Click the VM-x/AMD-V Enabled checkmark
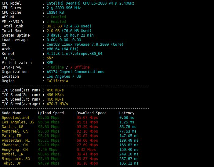 48,22
